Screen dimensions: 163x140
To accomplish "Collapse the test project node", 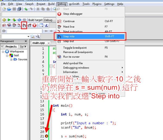I will tap(7, 56).
